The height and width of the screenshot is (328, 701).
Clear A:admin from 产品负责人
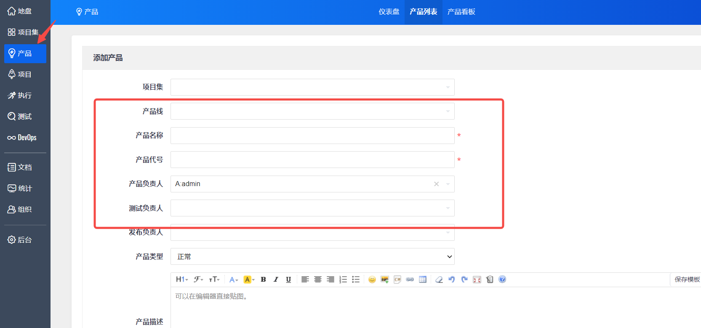pos(437,184)
